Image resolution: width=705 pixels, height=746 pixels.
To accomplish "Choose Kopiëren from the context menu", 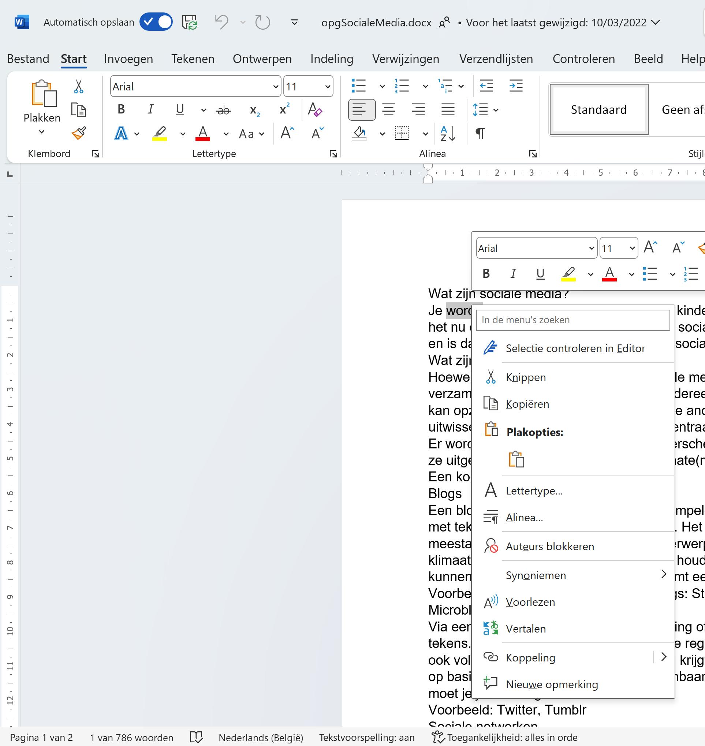I will click(x=527, y=404).
